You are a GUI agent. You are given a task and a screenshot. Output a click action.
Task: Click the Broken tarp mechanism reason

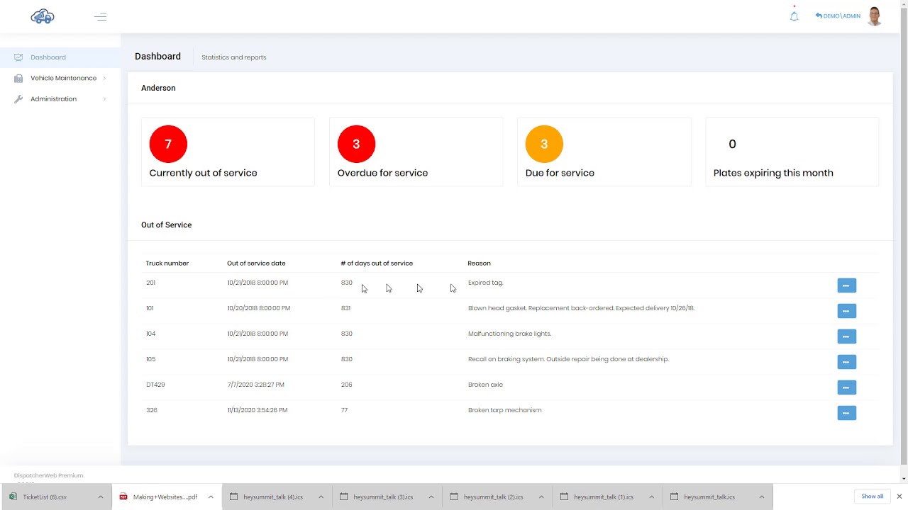pyautogui.click(x=504, y=410)
